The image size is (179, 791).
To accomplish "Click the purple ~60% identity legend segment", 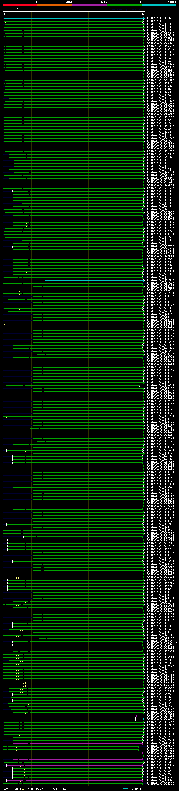I will (x=90, y=5).
